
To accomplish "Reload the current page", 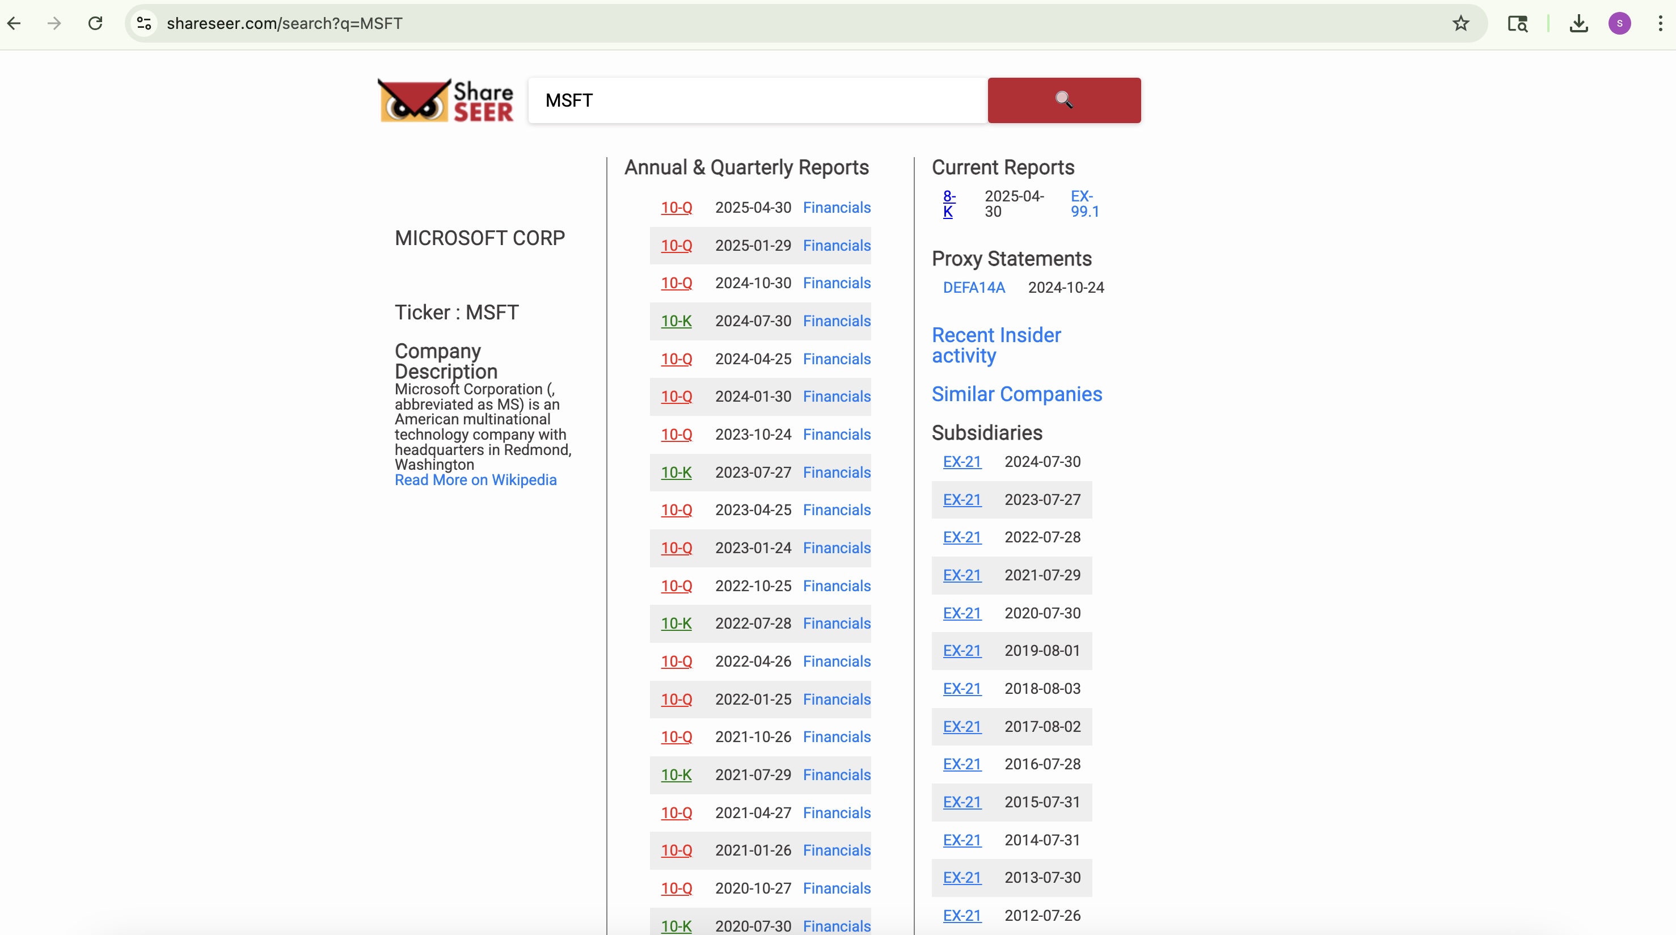I will click(x=95, y=23).
